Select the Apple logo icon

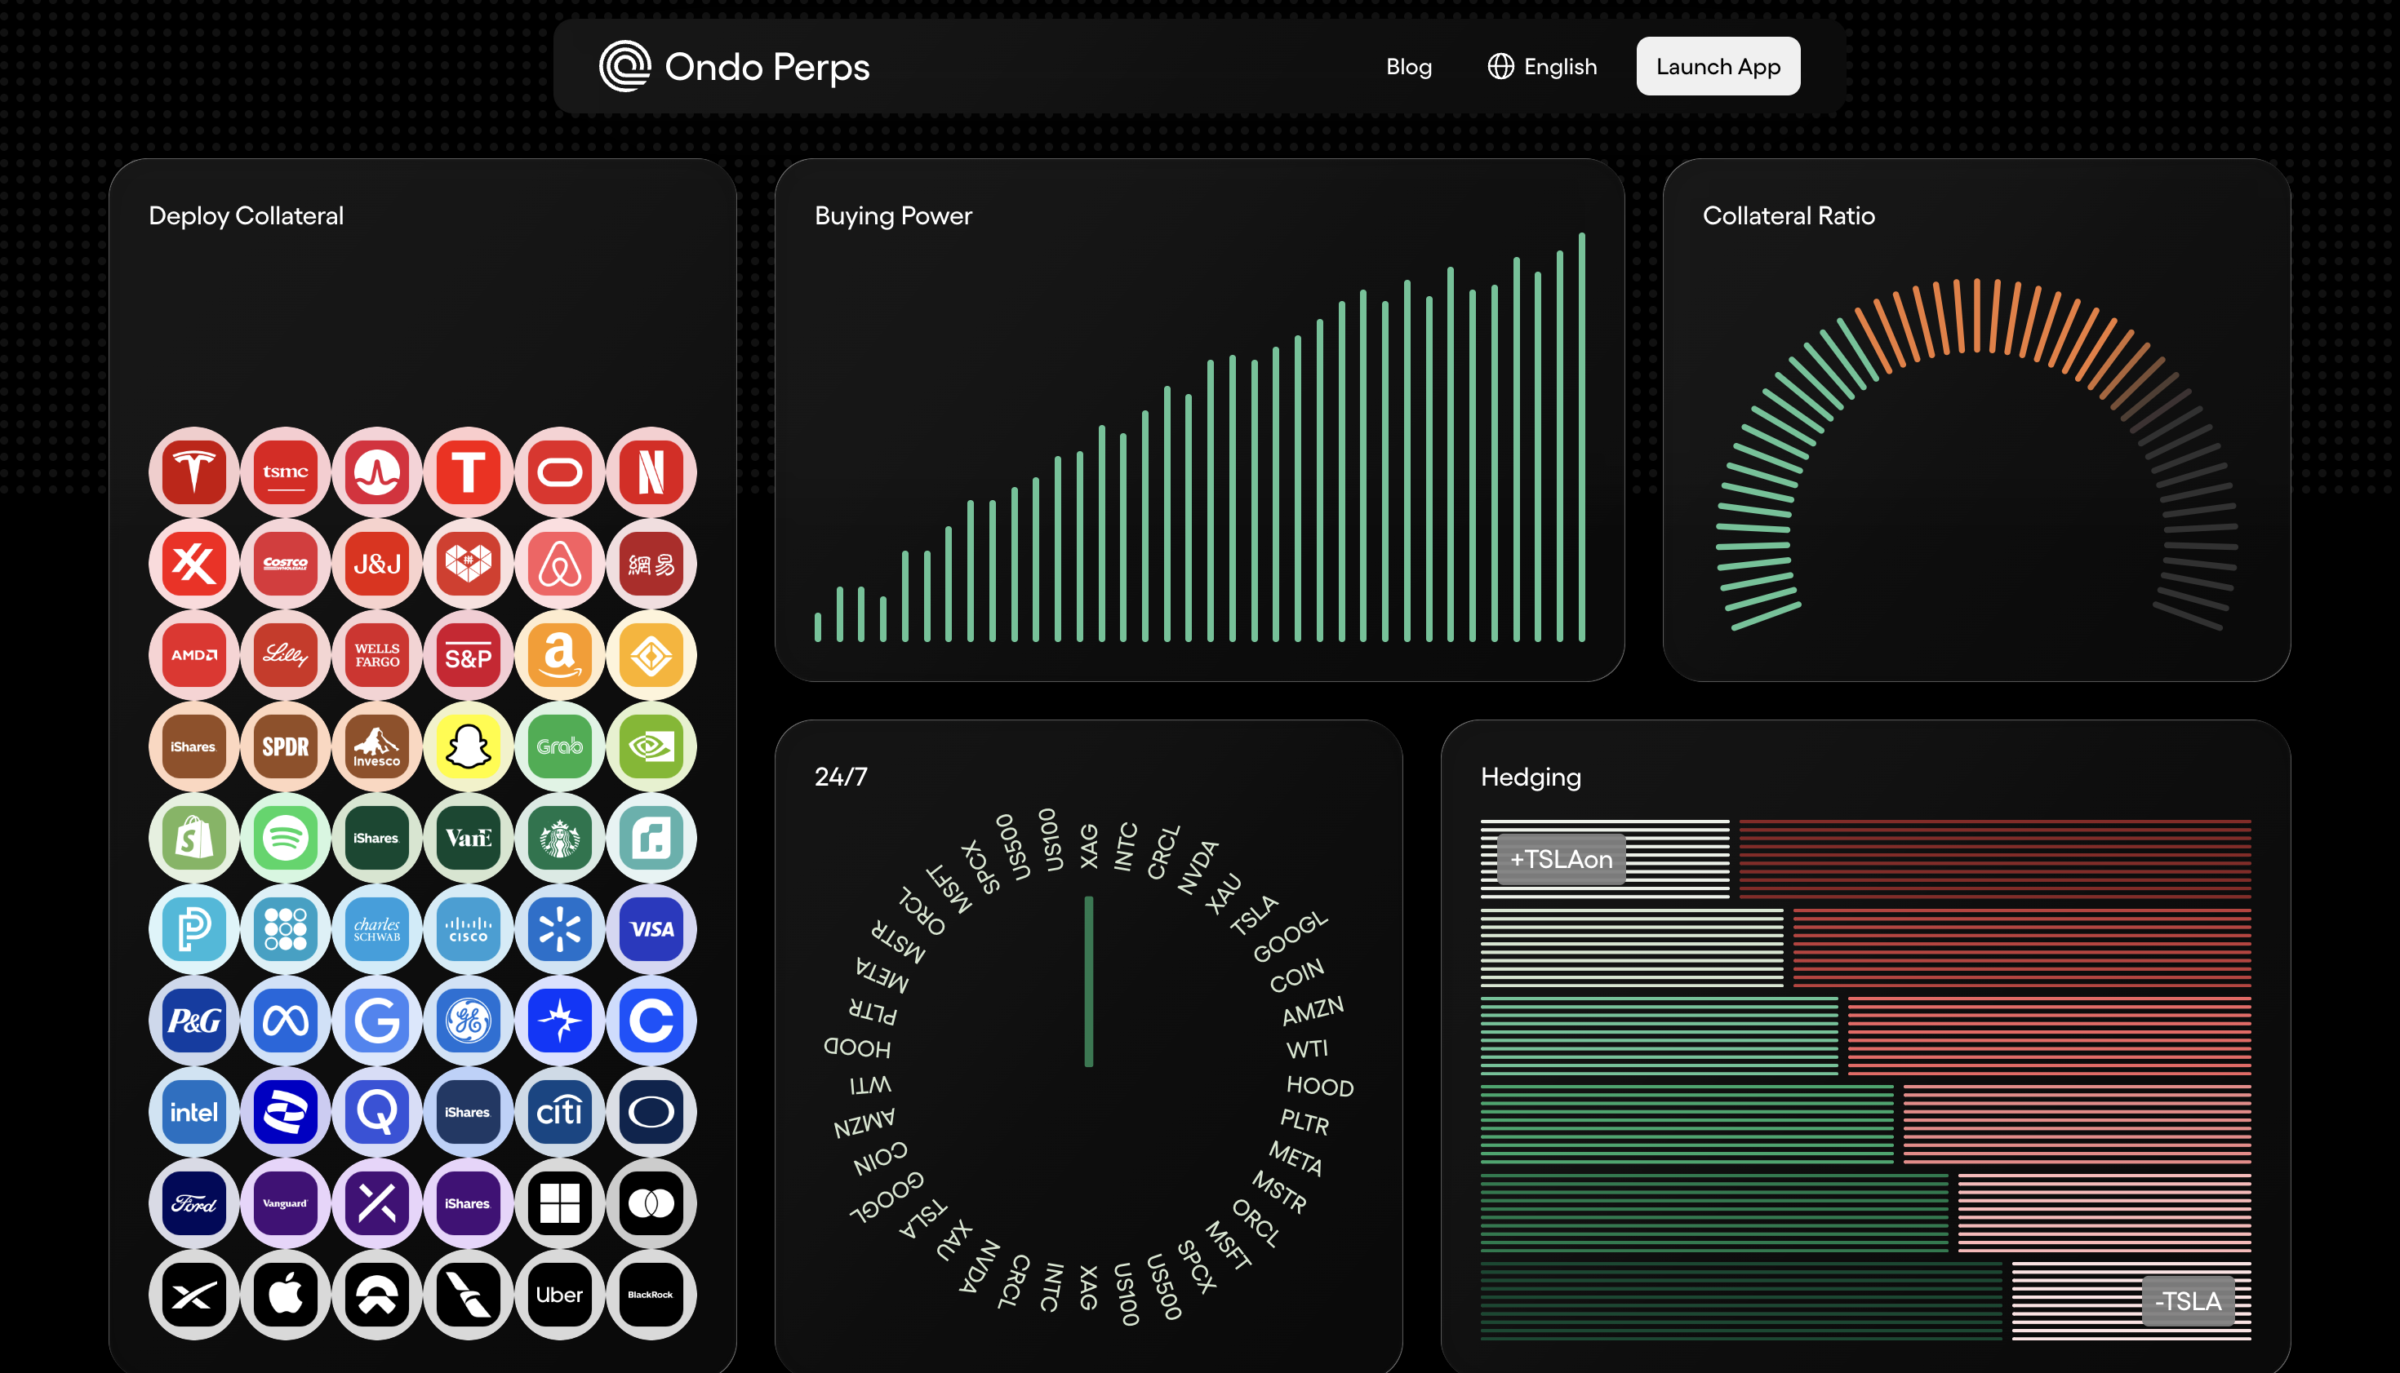(x=285, y=1295)
